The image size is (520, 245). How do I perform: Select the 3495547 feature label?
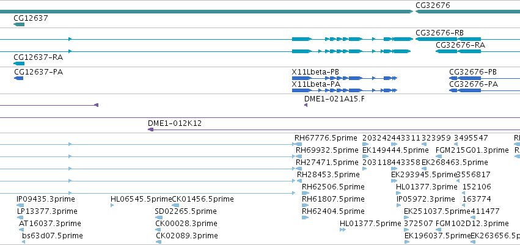(471, 138)
